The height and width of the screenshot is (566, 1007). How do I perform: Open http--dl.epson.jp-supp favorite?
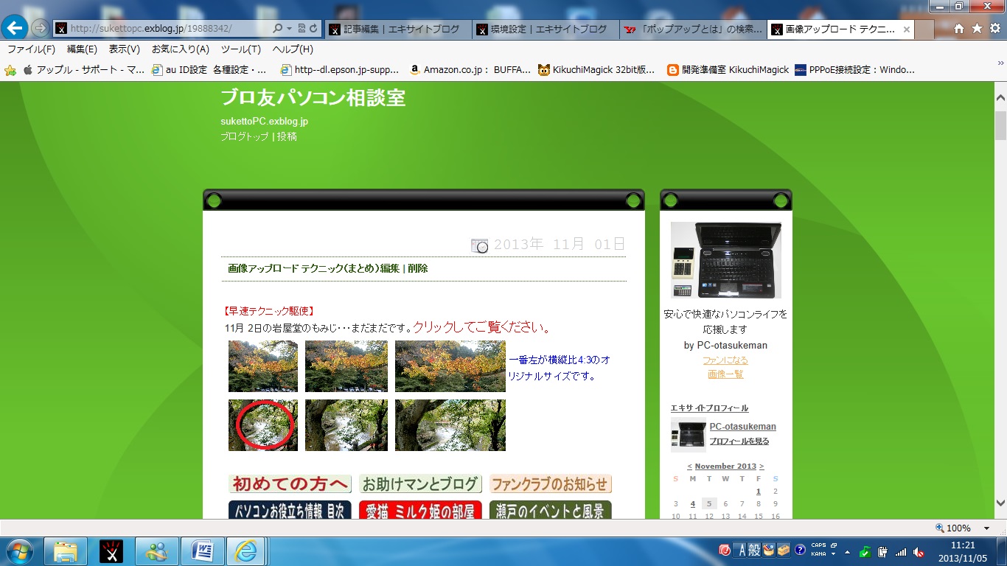coord(340,70)
